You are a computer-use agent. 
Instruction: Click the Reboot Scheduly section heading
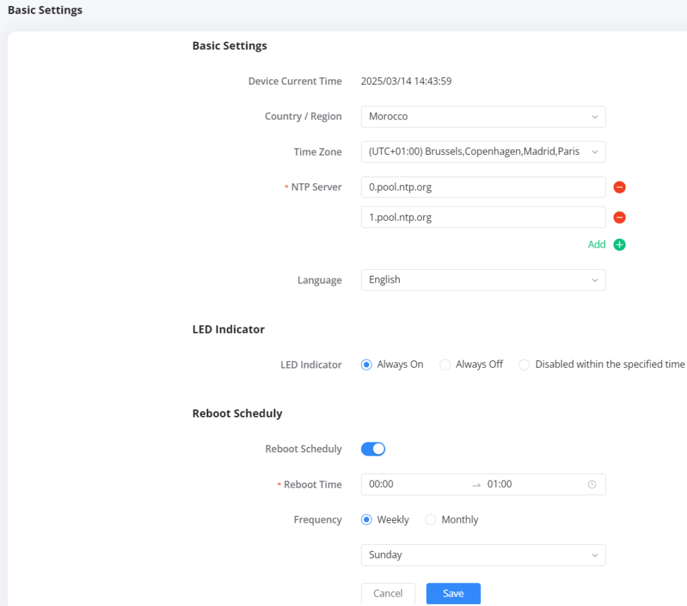[237, 413]
